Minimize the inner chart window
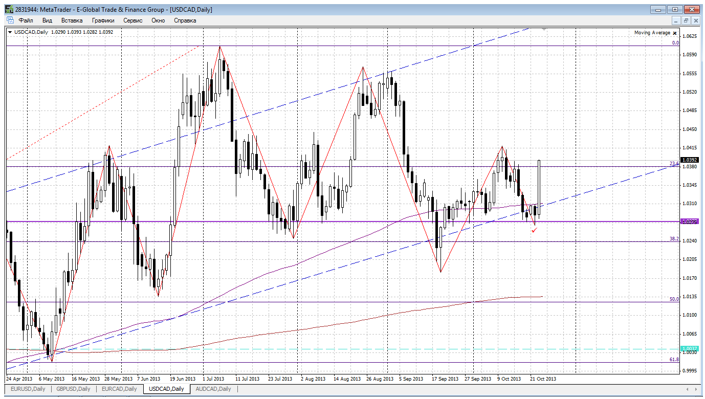The height and width of the screenshot is (399, 705). pos(676,20)
